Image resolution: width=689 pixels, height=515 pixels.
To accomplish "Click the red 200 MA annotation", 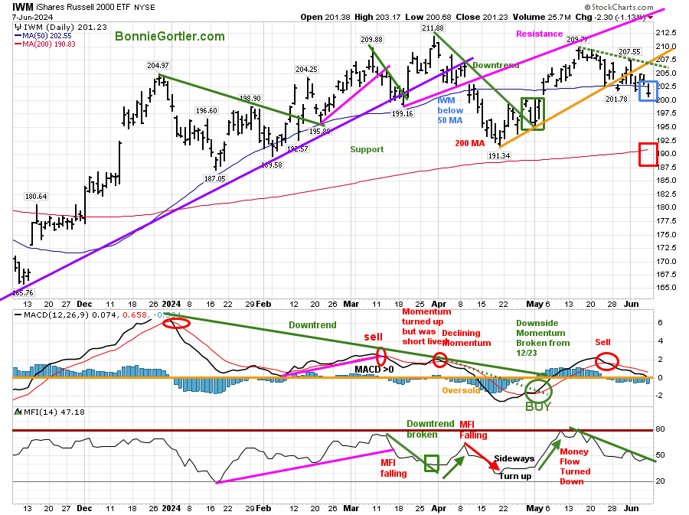I will pos(470,143).
